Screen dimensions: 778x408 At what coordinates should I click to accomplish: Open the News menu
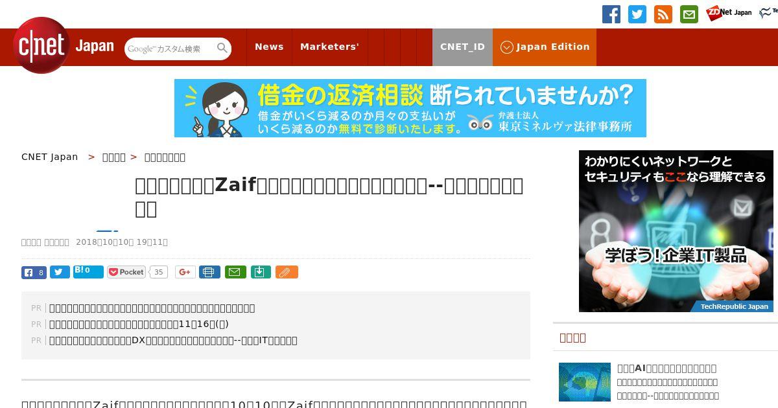click(269, 47)
